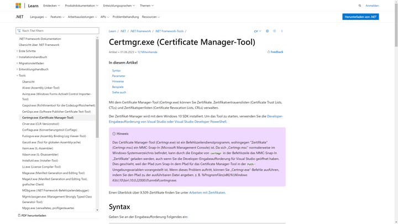Jump to Parameter section link
The width and height of the screenshot is (398, 224).
tap(118, 76)
